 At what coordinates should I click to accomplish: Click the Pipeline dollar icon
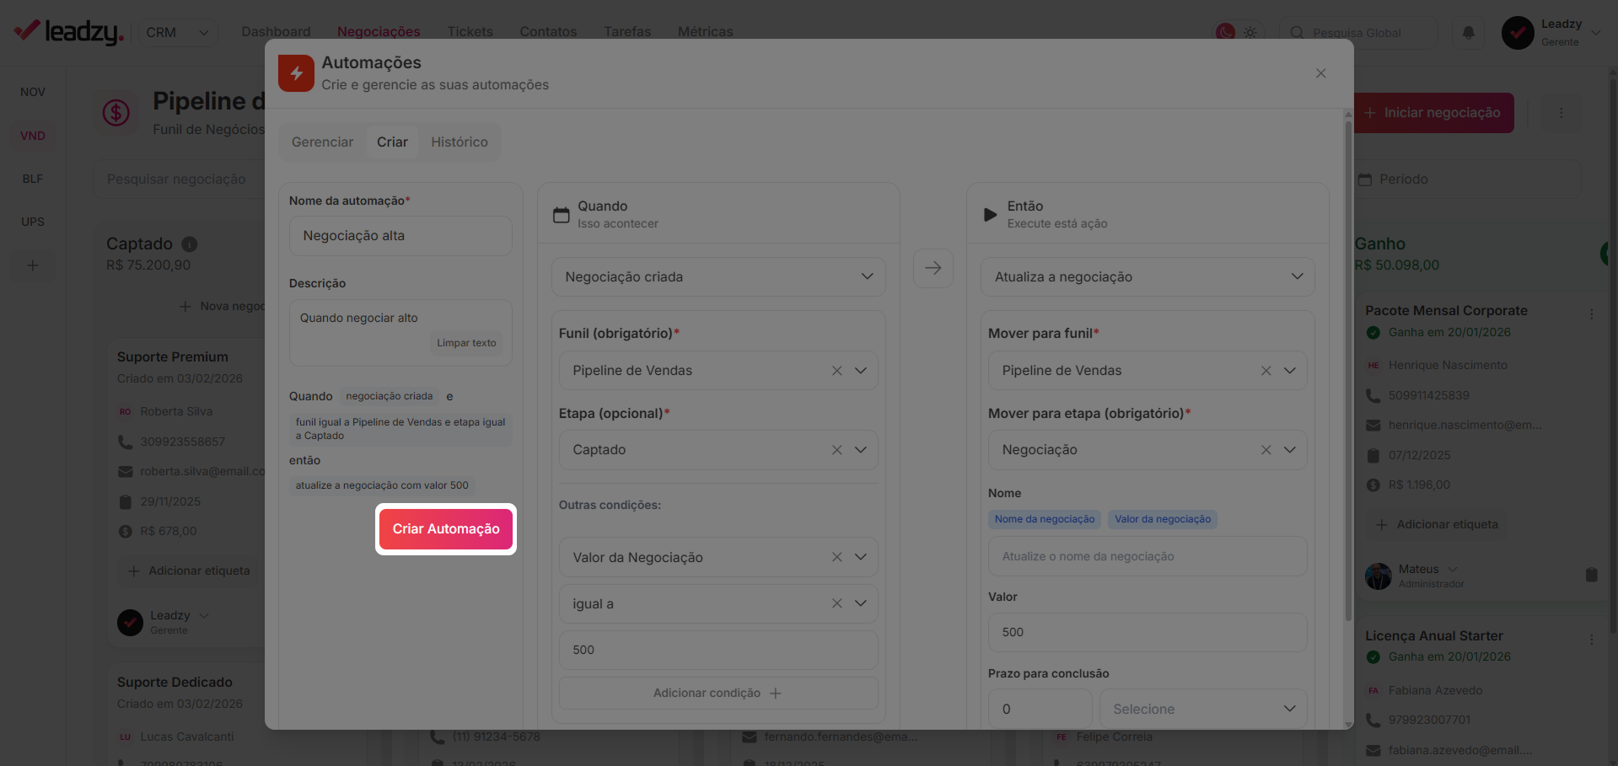[x=116, y=112]
